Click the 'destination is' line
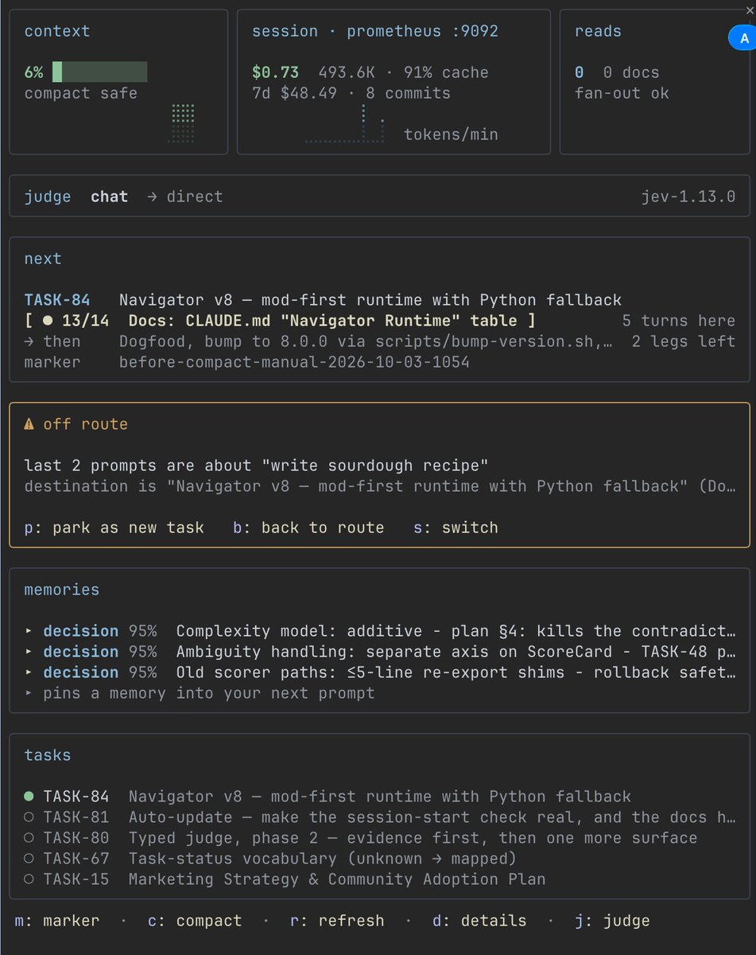The width and height of the screenshot is (756, 955). 380,486
